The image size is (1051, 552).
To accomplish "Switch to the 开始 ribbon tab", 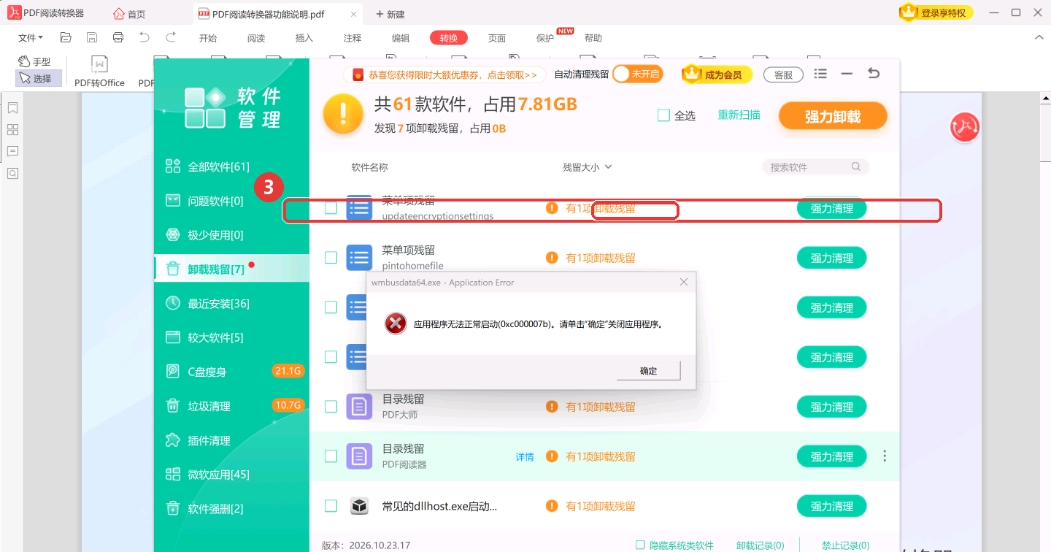I will click(x=208, y=38).
